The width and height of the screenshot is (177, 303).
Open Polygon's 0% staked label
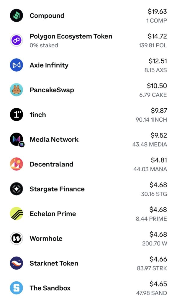click(44, 45)
